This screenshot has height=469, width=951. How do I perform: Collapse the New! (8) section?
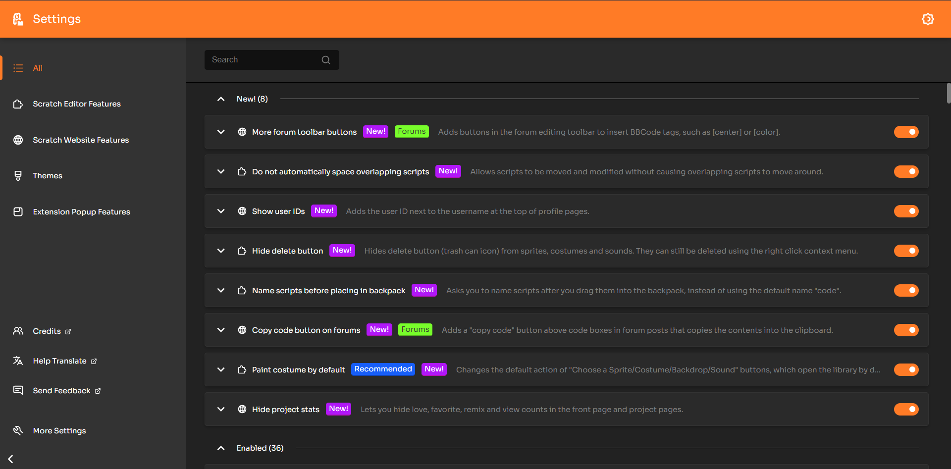(x=221, y=99)
